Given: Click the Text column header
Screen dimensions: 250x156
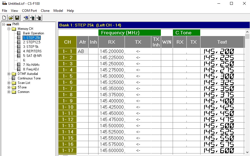Looking at the screenshot, I should pos(222,42).
